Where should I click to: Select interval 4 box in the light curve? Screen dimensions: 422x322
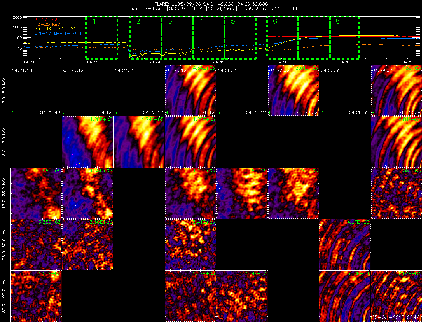(209, 38)
